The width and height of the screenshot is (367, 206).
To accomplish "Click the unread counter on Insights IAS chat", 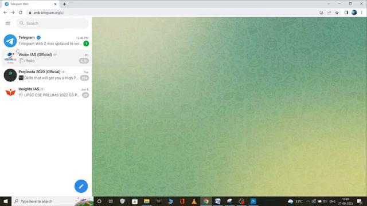I will pyautogui.click(x=85, y=95).
